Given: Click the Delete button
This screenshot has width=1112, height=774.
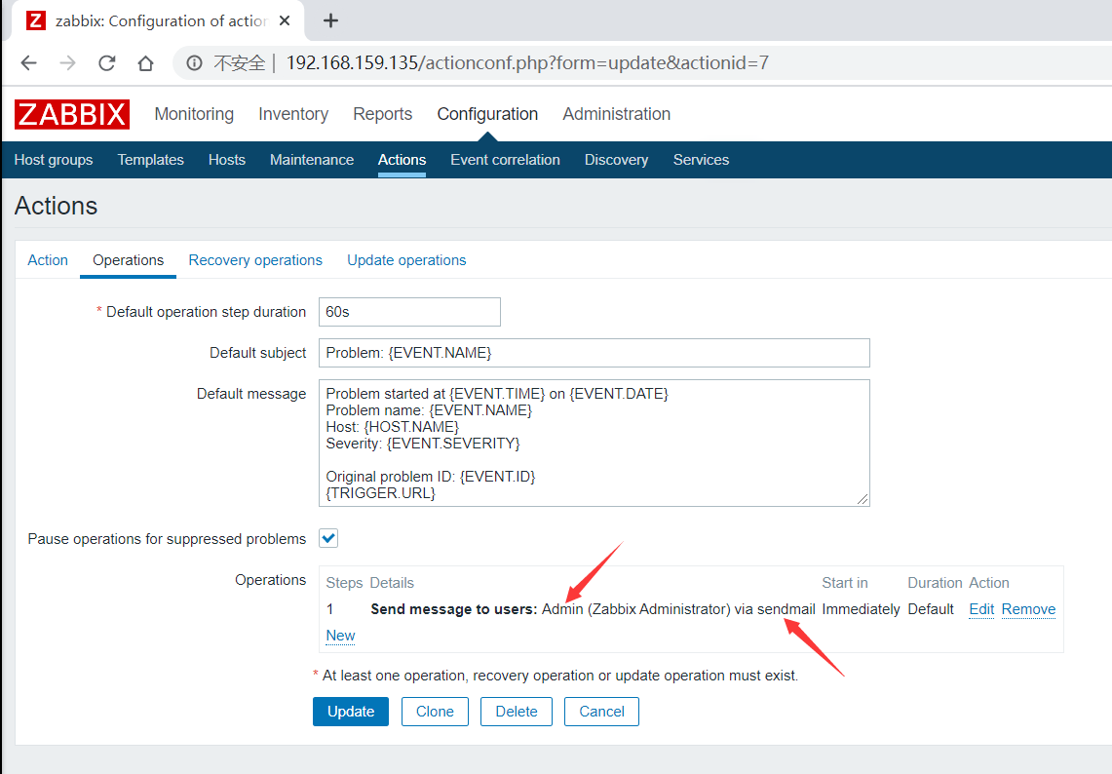Looking at the screenshot, I should [x=517, y=712].
